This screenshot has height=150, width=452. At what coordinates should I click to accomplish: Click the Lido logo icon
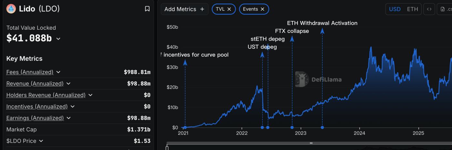11,9
